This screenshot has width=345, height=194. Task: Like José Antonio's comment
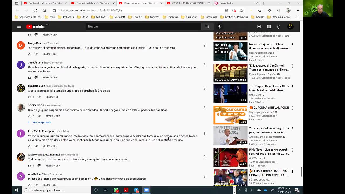click(x=30, y=77)
